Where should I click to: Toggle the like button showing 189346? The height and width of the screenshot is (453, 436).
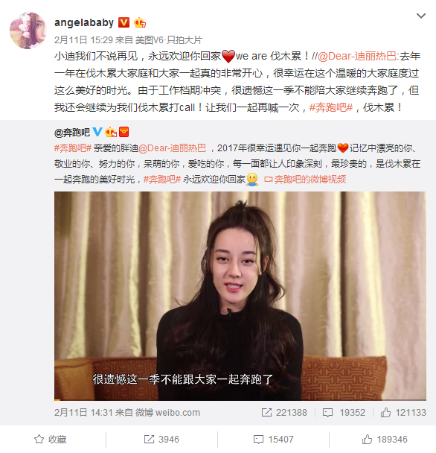point(385,439)
